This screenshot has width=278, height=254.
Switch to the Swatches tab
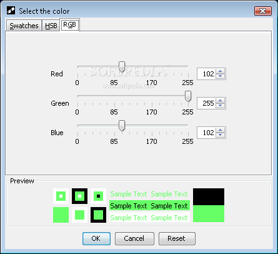click(x=24, y=26)
